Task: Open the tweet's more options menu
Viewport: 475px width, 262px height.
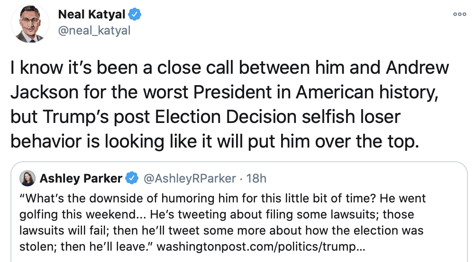Action: [x=459, y=14]
